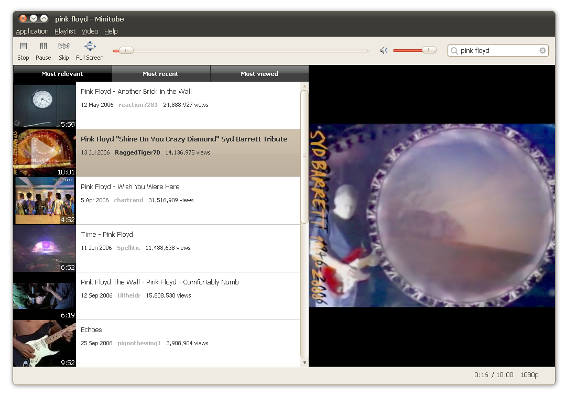Click uploader name reaction7281
The image size is (566, 396).
click(x=138, y=105)
